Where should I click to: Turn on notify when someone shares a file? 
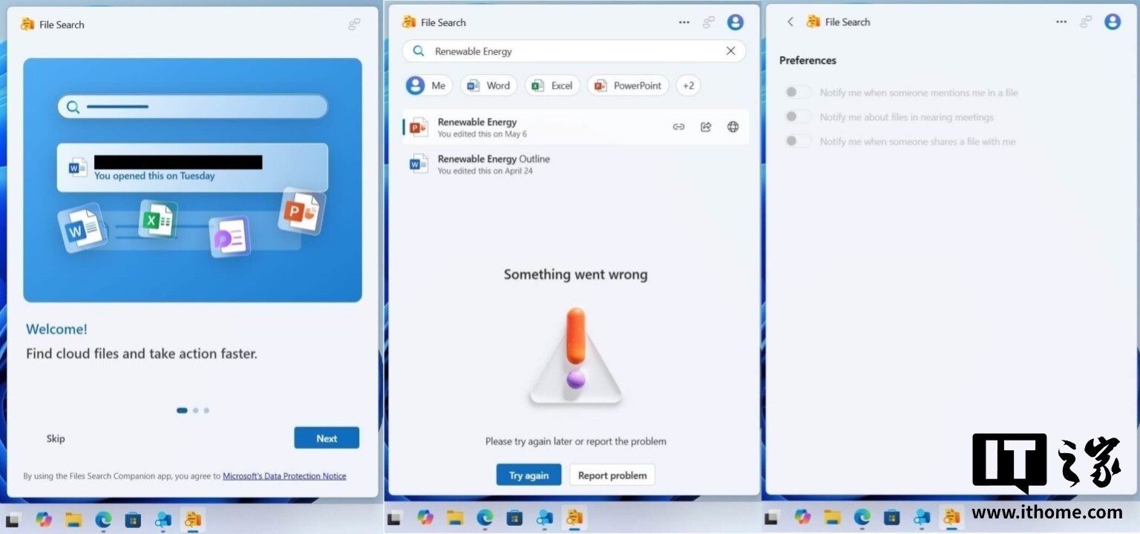coord(799,141)
